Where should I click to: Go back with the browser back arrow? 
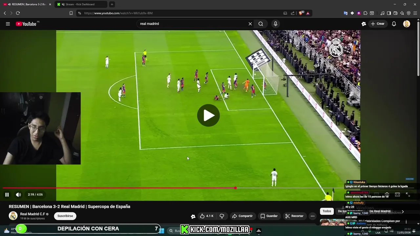(5, 13)
